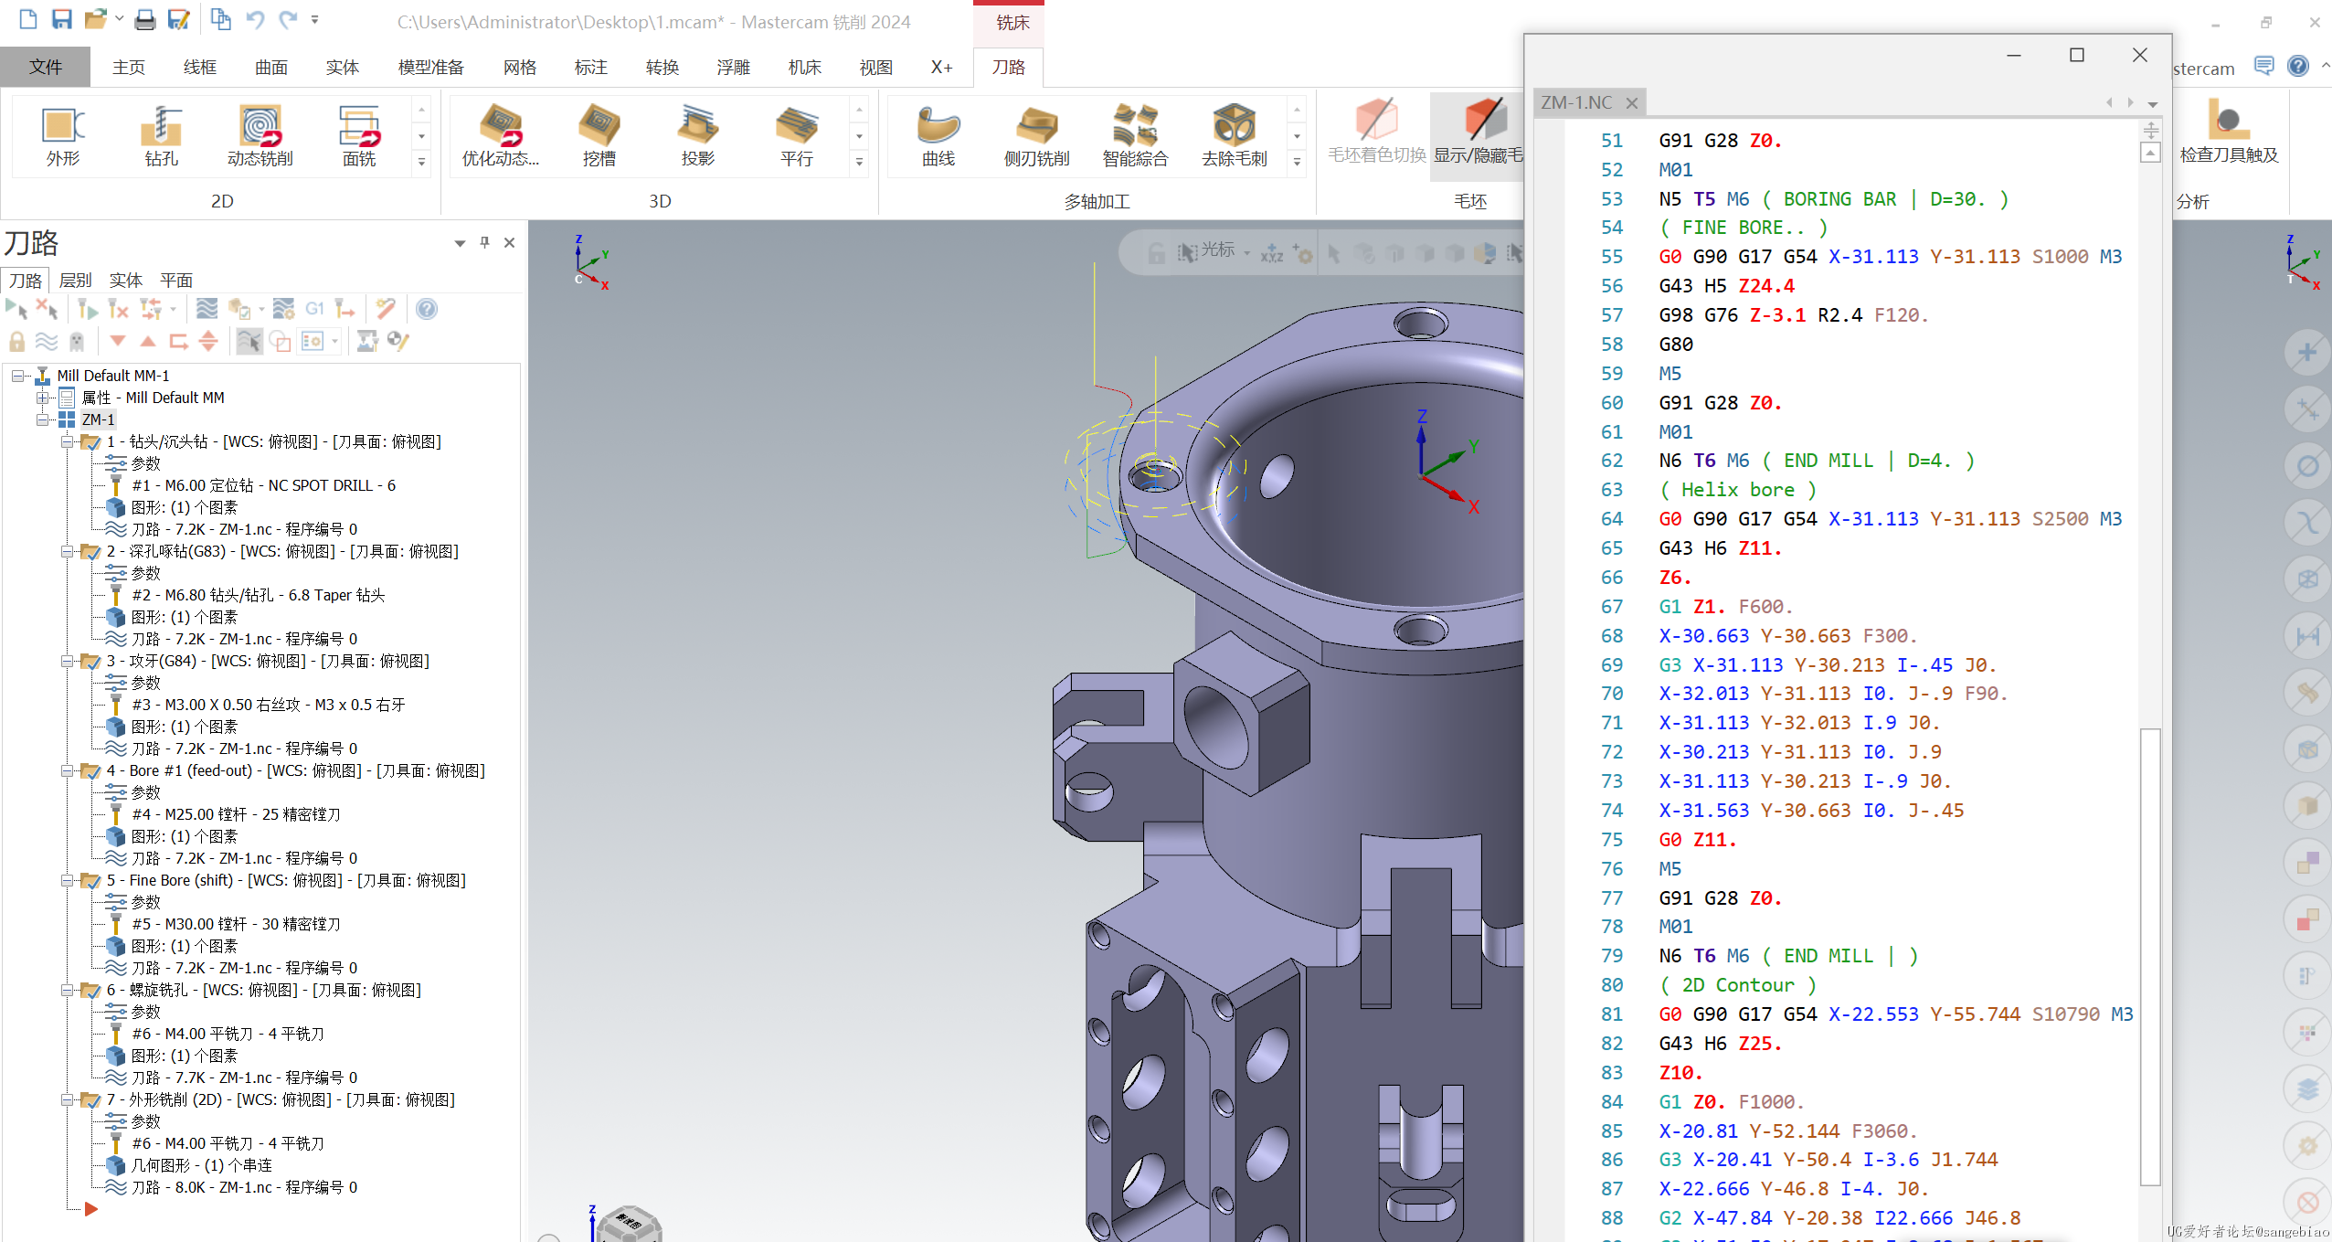Expand the 属性 - Mill Default MM node
The height and width of the screenshot is (1242, 2332).
pos(42,398)
